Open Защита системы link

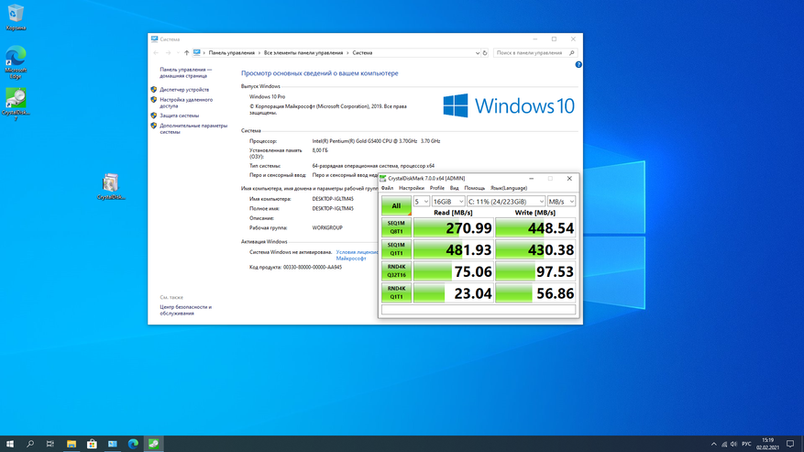(179, 116)
